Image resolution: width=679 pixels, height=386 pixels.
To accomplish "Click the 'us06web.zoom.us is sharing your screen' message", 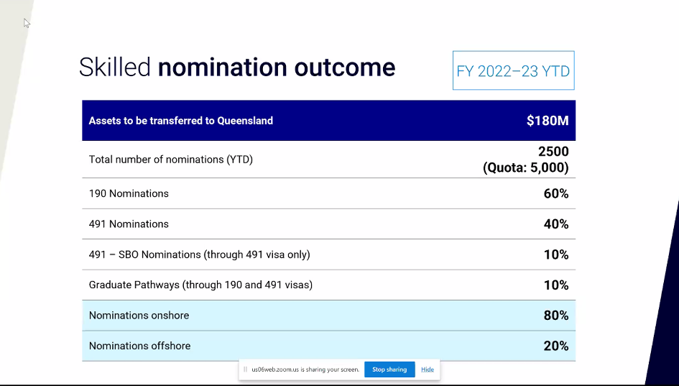I will [x=305, y=369].
